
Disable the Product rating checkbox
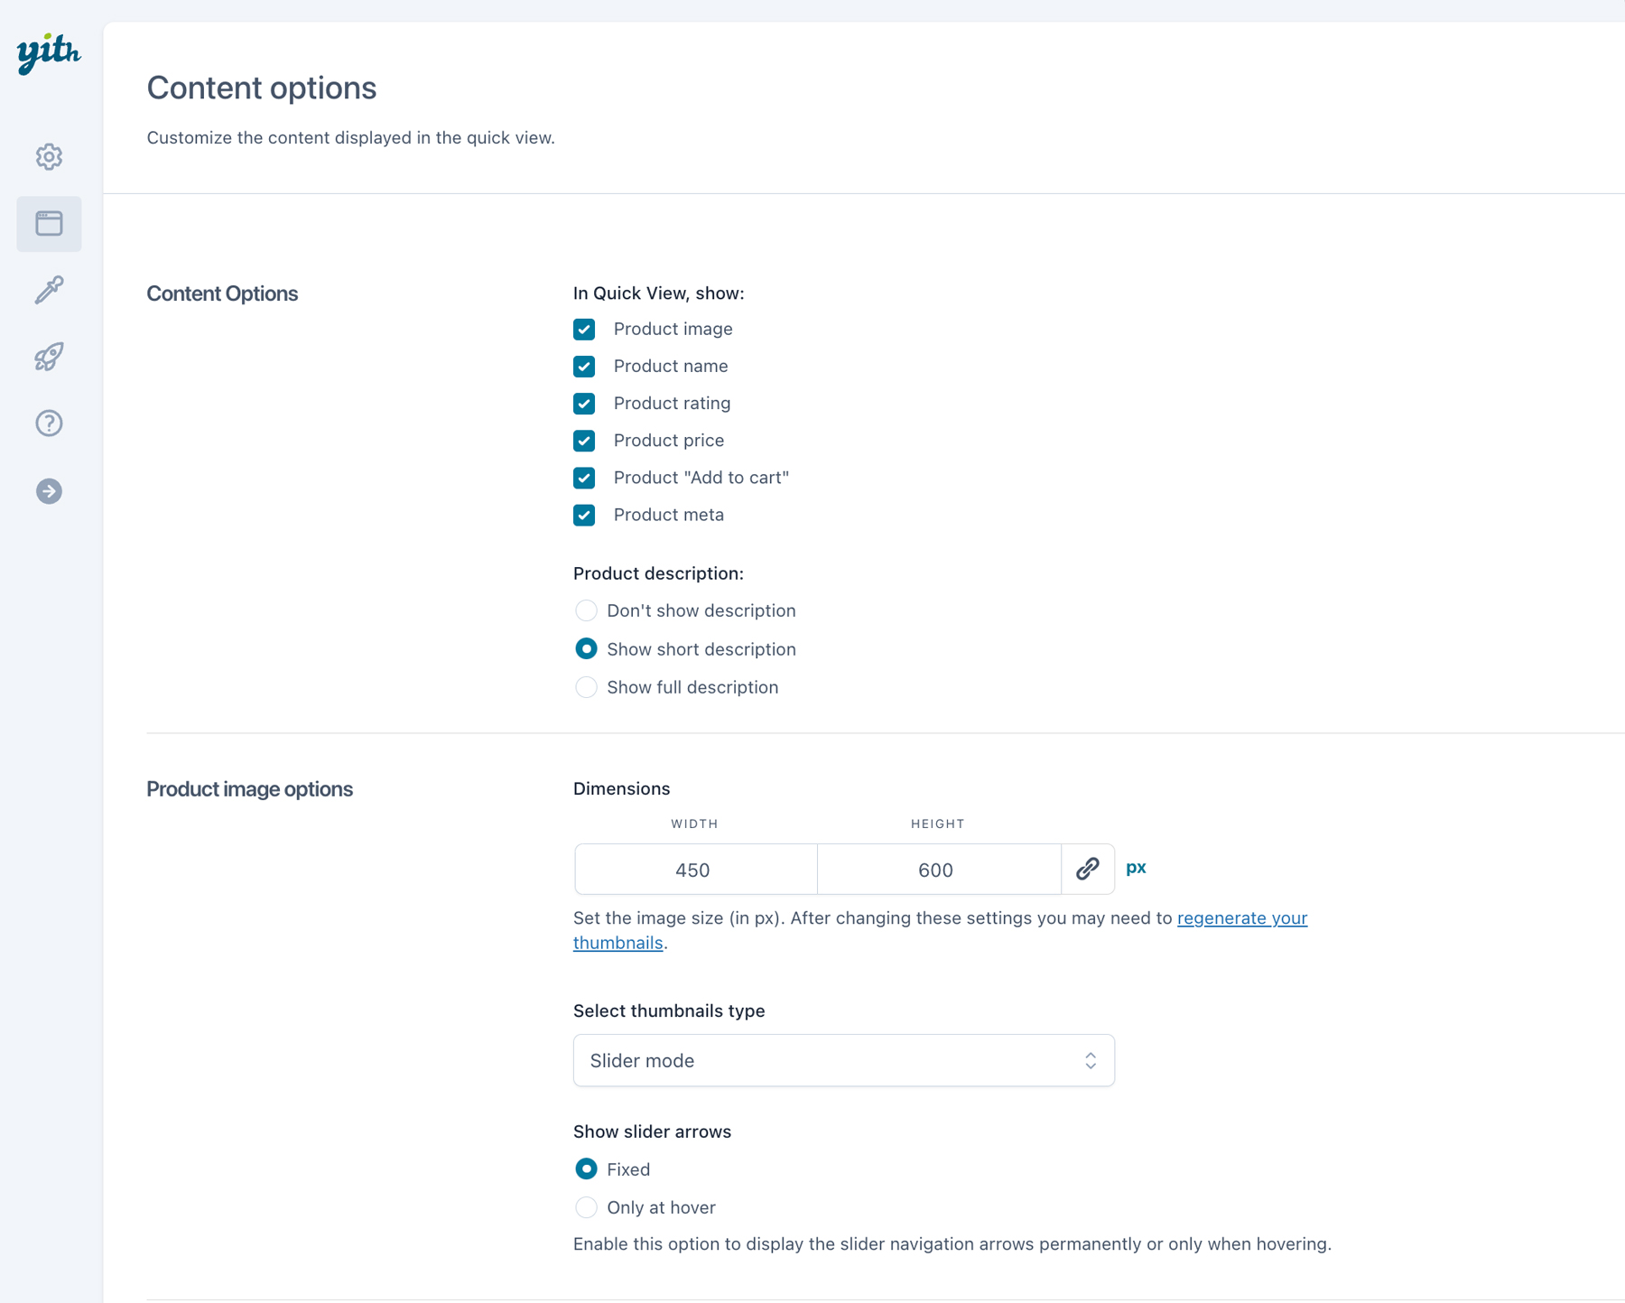pyautogui.click(x=584, y=404)
